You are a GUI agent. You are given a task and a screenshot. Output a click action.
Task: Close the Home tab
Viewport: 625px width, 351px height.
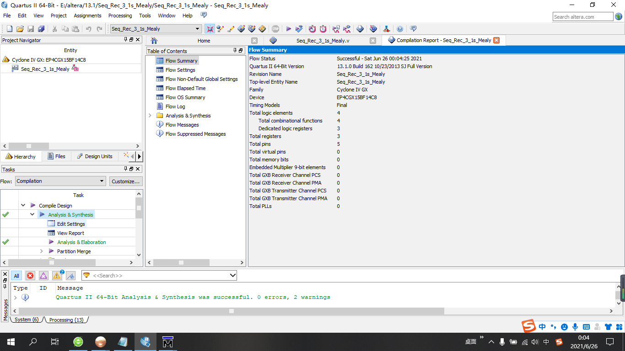254,41
